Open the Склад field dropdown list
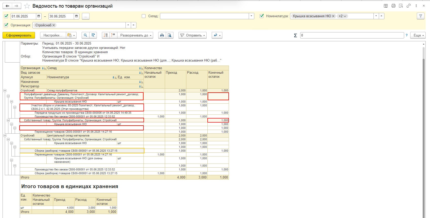 (251, 16)
